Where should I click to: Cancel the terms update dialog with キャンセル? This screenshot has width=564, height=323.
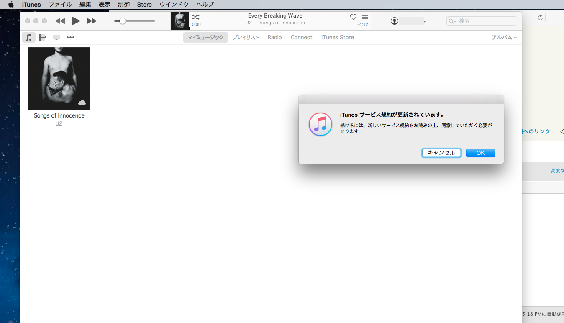click(441, 153)
